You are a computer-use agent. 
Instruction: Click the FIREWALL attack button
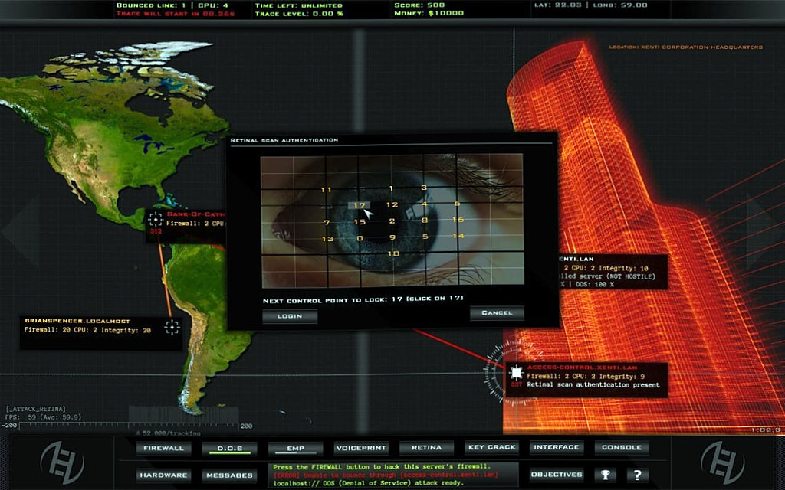(x=164, y=448)
